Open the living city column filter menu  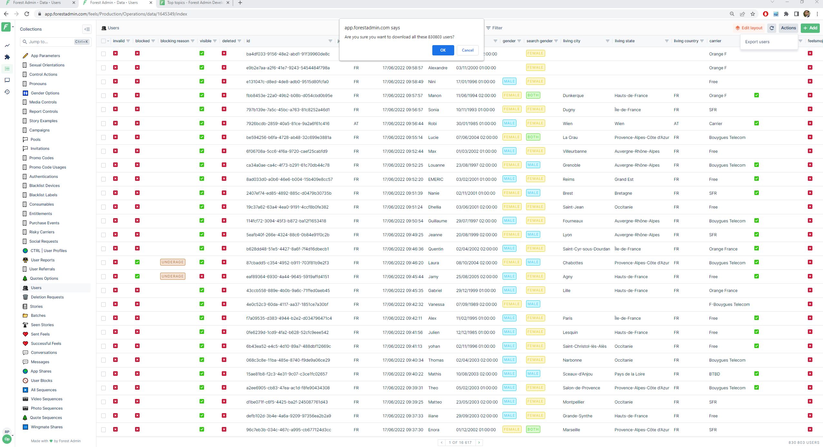(607, 41)
